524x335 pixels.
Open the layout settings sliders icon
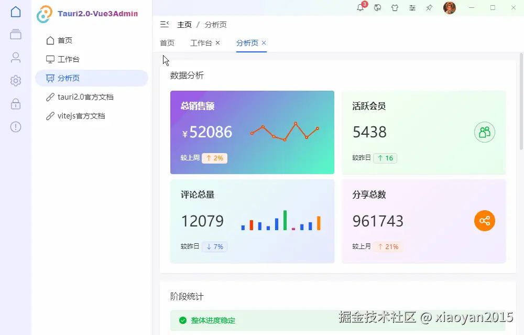(x=412, y=8)
